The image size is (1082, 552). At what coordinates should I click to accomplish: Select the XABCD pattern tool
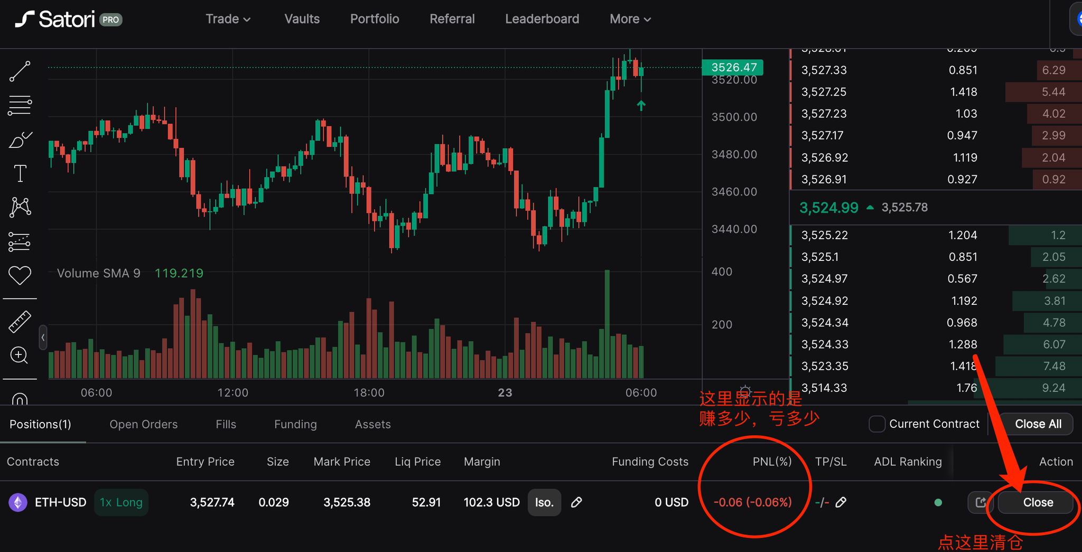[x=20, y=207]
